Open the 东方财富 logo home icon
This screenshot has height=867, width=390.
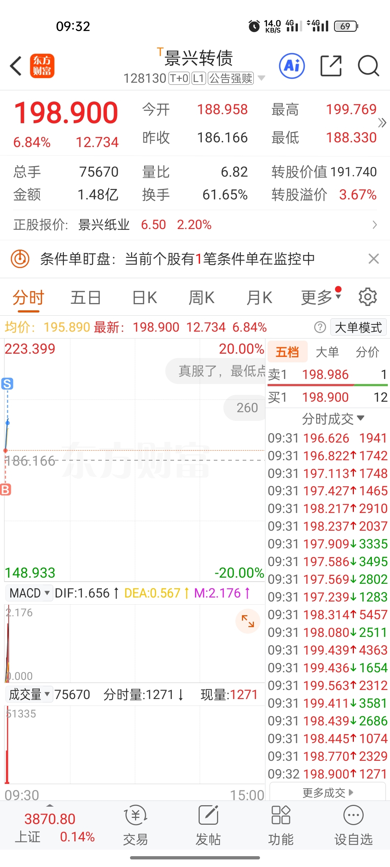coord(42,66)
